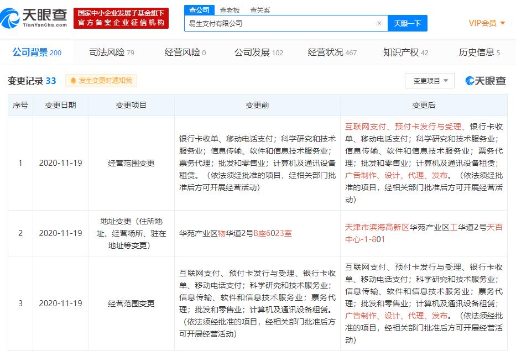516x351 pixels.
Task: Click the red 官方备案企业征信机构 banner
Action: click(121, 18)
